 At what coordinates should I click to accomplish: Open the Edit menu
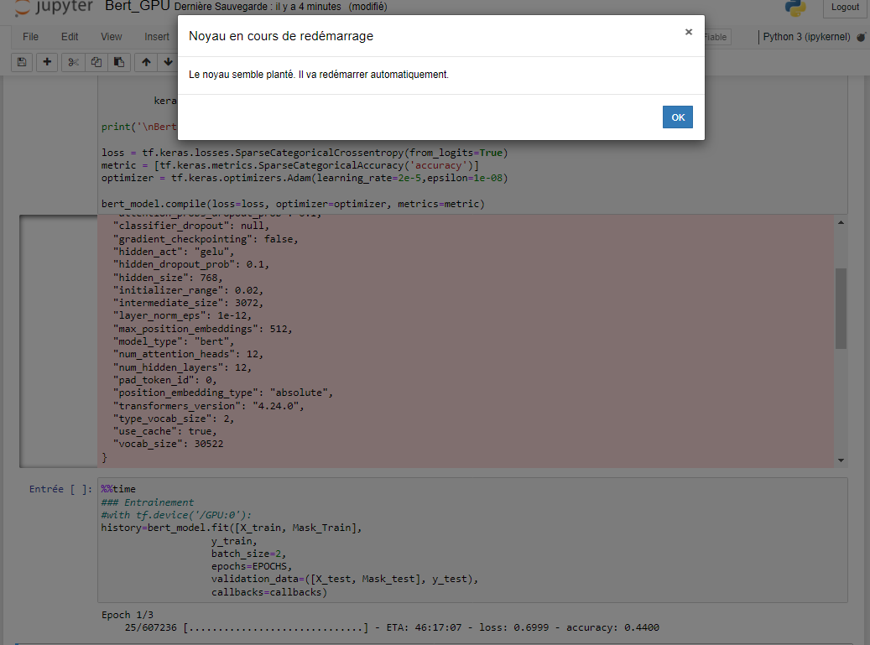pyautogui.click(x=69, y=36)
